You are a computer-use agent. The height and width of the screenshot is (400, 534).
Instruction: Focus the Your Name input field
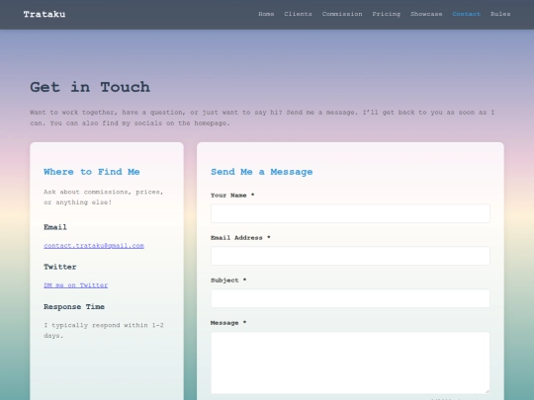coord(350,213)
